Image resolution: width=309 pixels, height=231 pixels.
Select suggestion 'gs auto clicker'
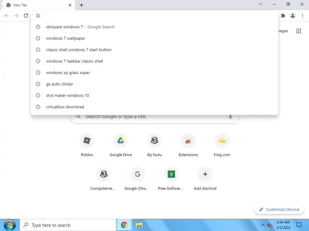(154, 84)
